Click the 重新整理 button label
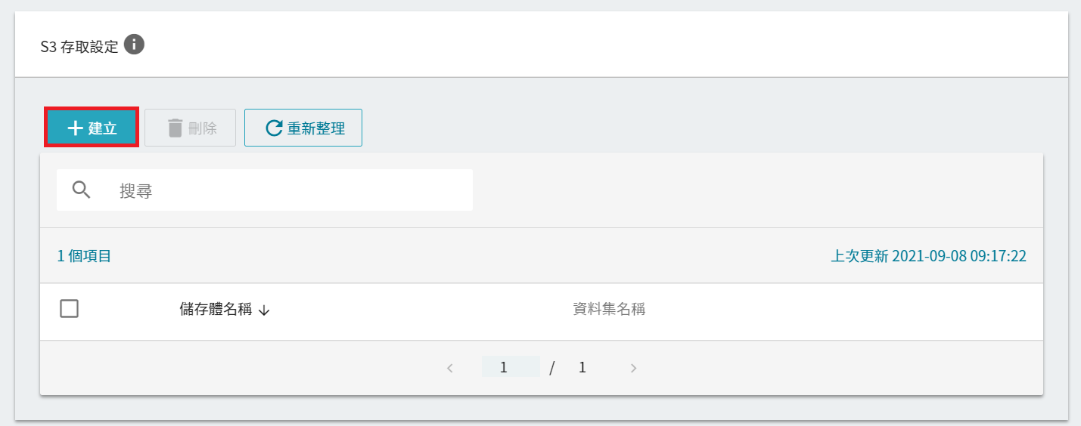 (316, 128)
